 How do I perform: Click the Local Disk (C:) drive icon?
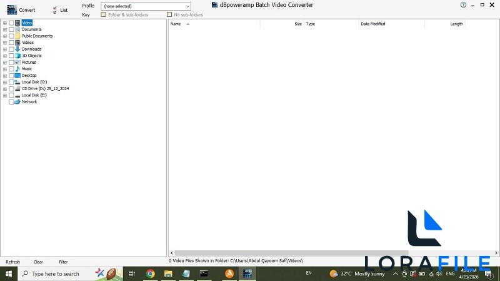pos(17,82)
